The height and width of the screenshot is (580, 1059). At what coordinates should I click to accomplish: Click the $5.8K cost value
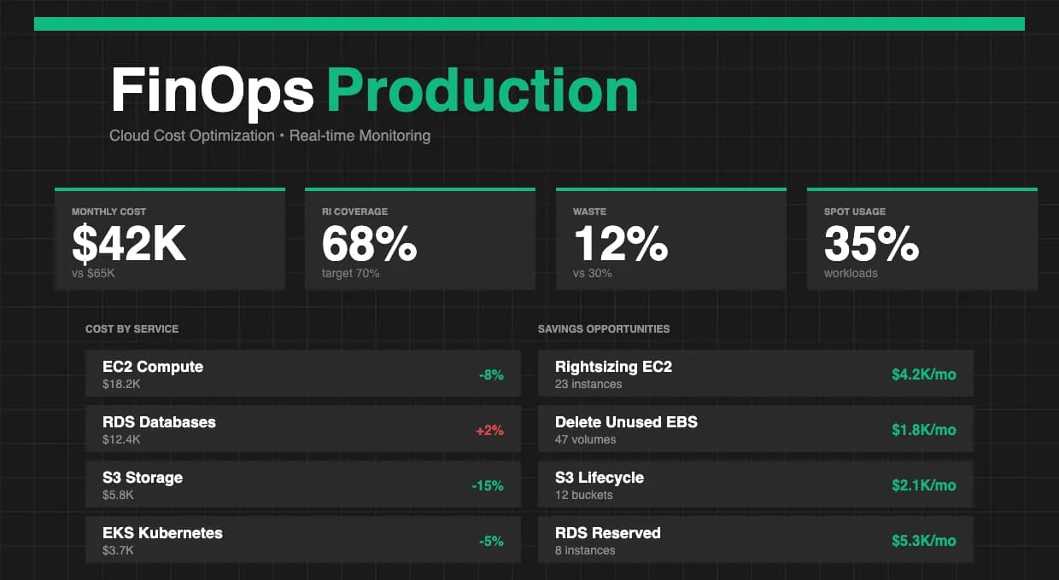119,496
